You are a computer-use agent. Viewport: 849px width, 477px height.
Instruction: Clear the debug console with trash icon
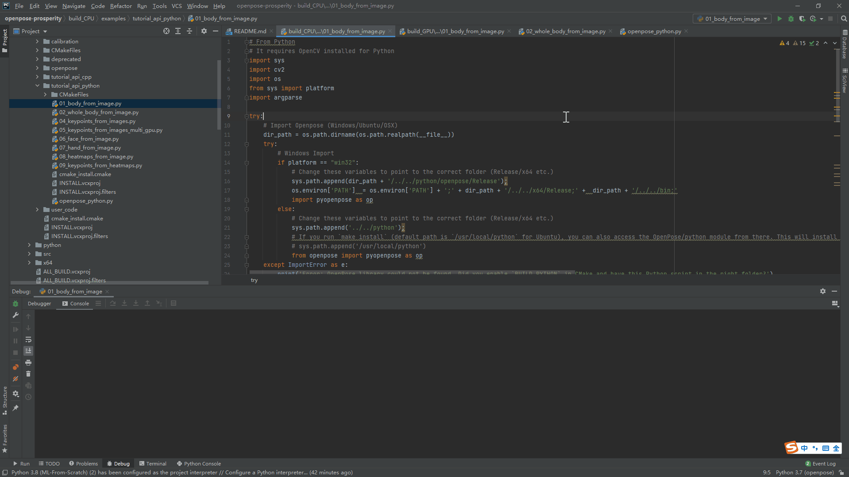[28, 374]
